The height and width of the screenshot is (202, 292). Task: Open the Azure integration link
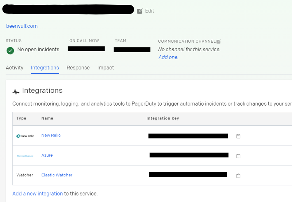click(47, 155)
